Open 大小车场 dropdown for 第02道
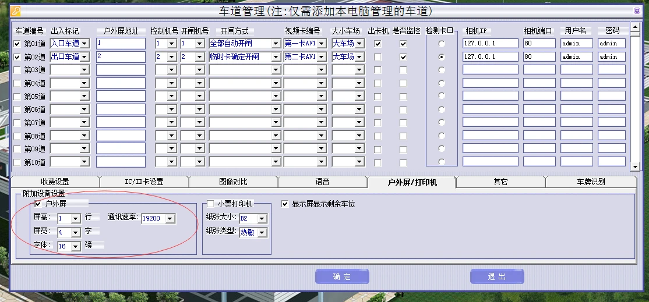 pyautogui.click(x=359, y=57)
